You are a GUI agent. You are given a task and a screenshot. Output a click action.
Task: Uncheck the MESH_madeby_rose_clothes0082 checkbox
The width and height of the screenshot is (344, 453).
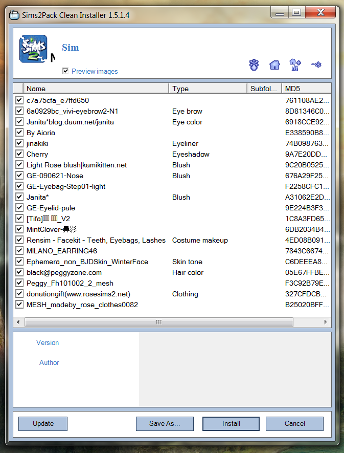(x=19, y=304)
